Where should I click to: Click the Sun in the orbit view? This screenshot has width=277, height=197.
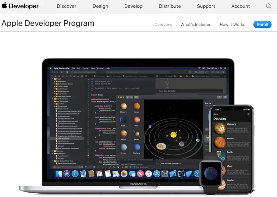click(174, 135)
